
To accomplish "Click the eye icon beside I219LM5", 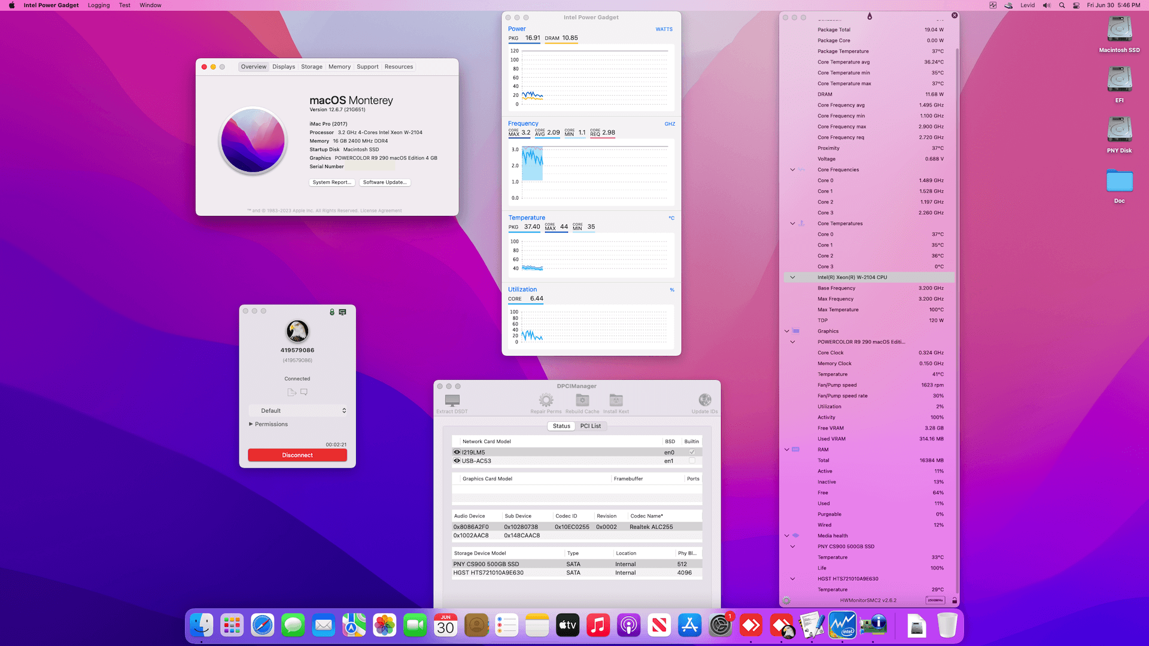I will (457, 452).
